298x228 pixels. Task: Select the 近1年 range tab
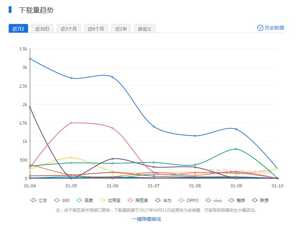click(121, 29)
